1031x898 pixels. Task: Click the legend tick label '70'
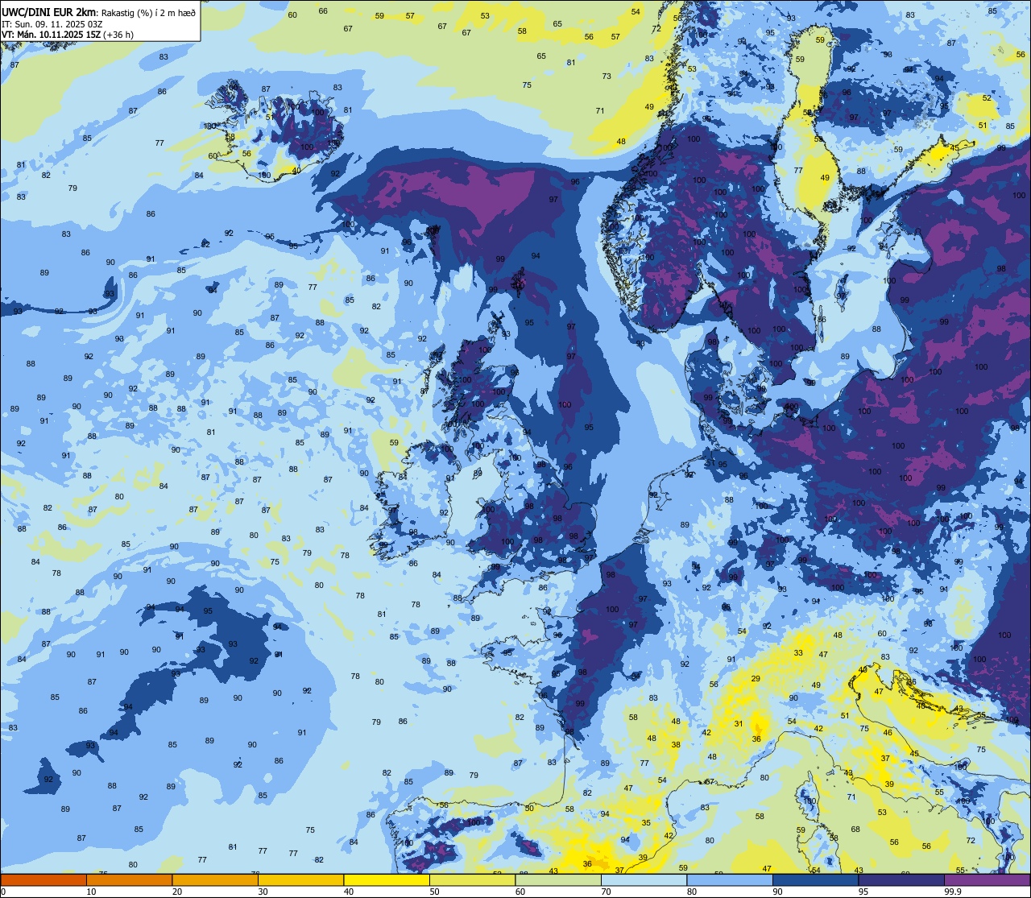click(606, 892)
